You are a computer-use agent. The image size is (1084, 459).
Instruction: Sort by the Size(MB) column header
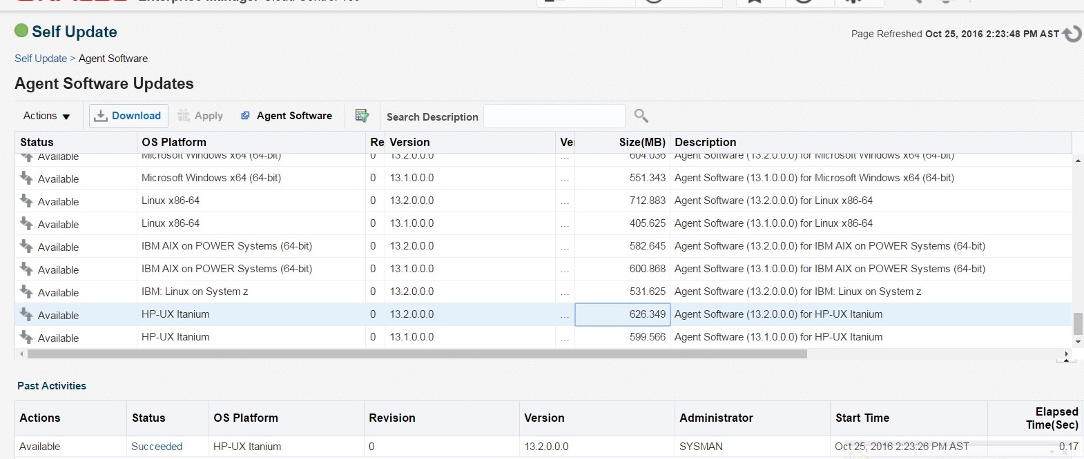[x=622, y=142]
